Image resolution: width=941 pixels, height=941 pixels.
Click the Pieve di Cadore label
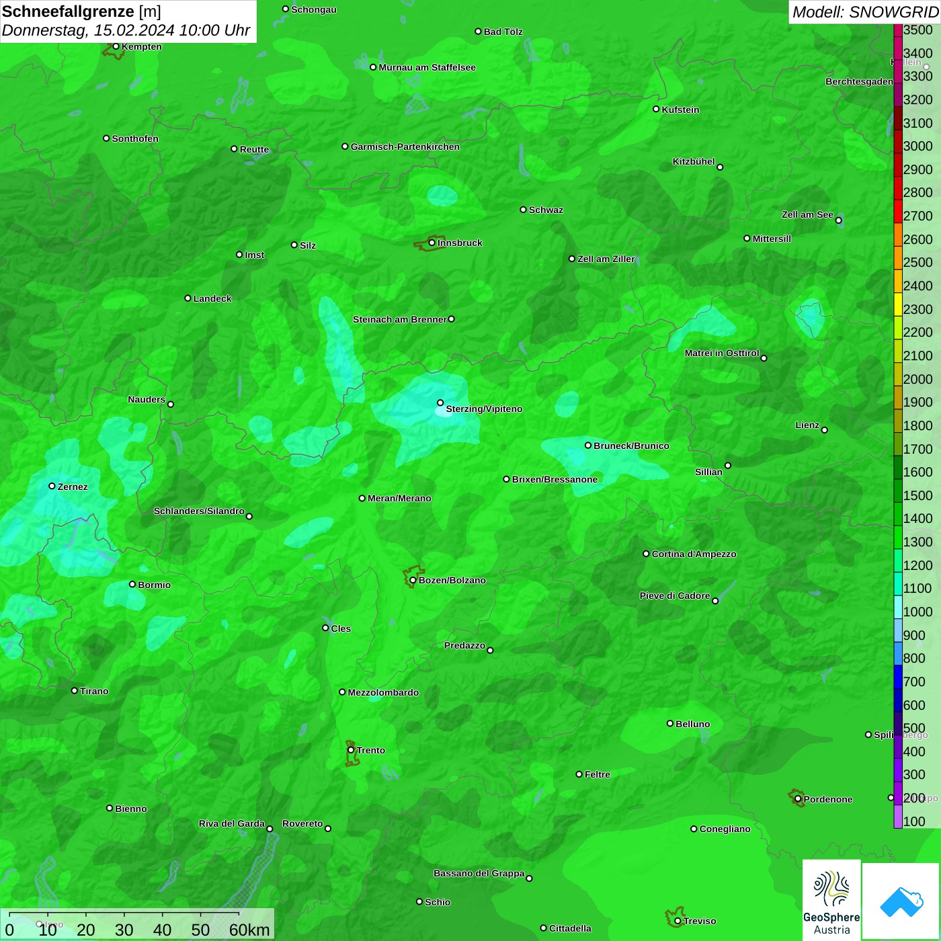[x=674, y=596]
